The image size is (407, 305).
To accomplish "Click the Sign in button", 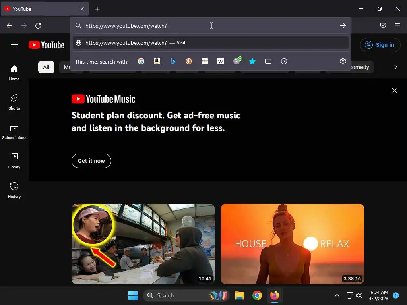I will [380, 45].
